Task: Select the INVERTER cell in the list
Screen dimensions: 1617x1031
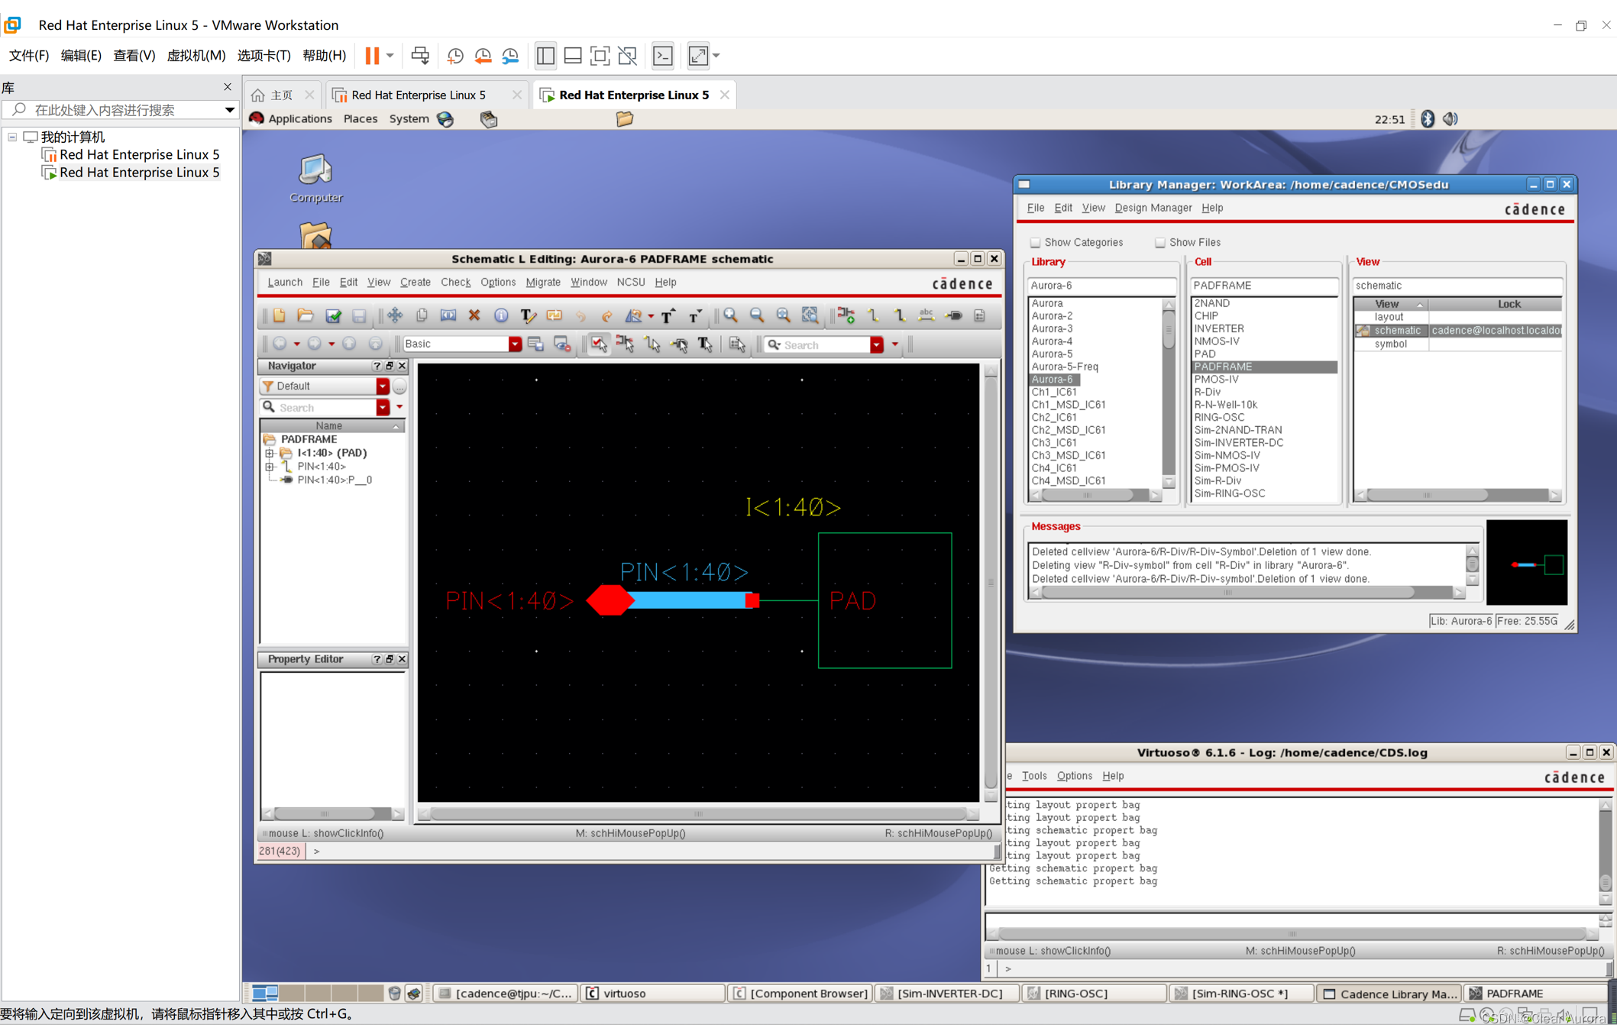Action: click(x=1218, y=328)
